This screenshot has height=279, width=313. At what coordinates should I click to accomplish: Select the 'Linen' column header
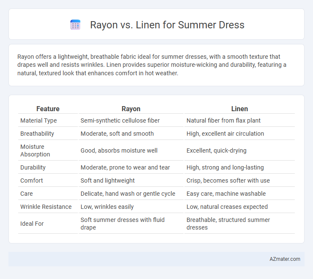(239, 109)
